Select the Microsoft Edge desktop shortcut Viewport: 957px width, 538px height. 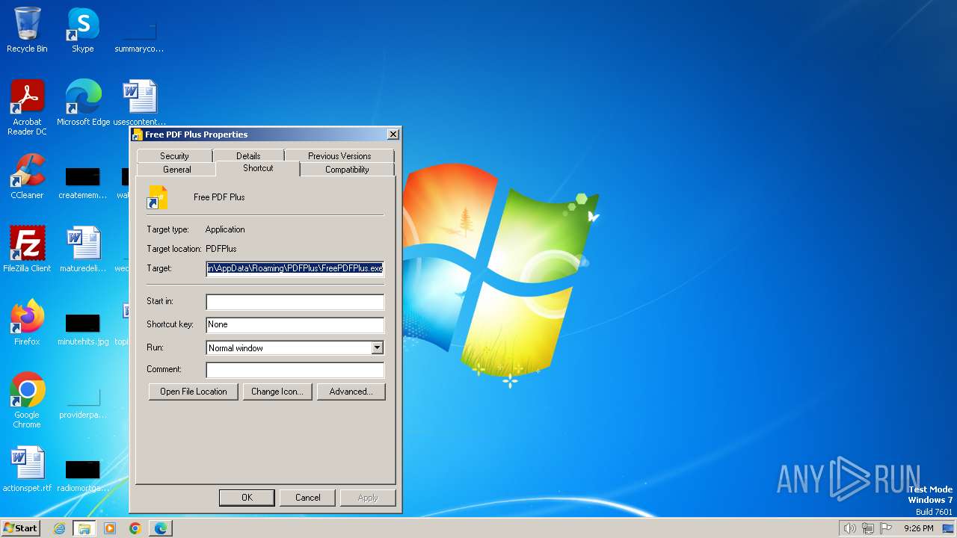pyautogui.click(x=83, y=103)
